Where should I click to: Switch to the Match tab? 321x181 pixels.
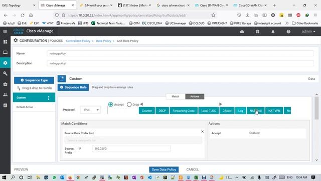coord(175,97)
